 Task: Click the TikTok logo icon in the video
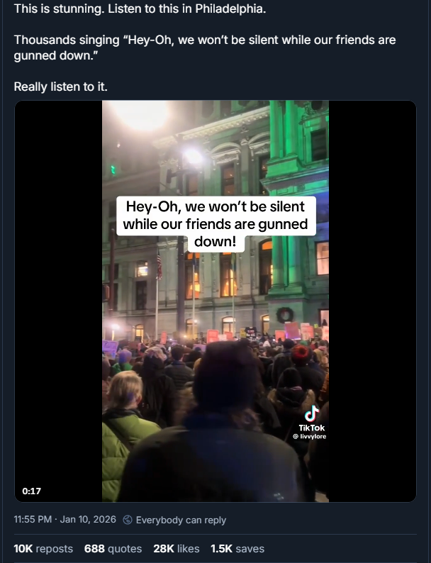[x=312, y=413]
